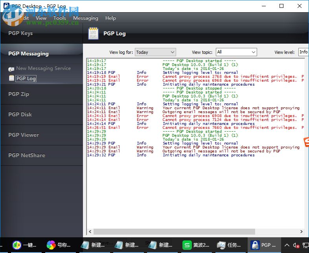Image resolution: width=309 pixels, height=253 pixels.
Task: Click the PGP Log notepad icon in header
Action: click(93, 33)
